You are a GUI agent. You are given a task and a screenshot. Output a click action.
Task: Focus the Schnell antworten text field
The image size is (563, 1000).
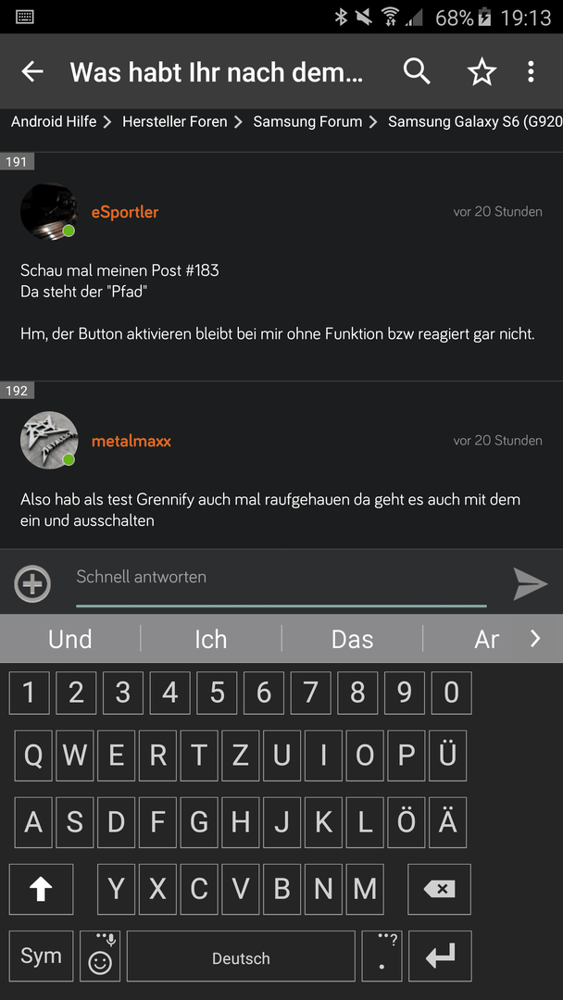pyautogui.click(x=281, y=583)
